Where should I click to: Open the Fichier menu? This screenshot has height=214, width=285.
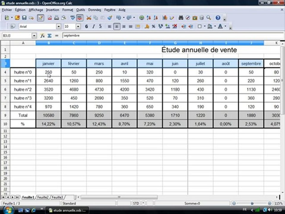tap(7, 10)
